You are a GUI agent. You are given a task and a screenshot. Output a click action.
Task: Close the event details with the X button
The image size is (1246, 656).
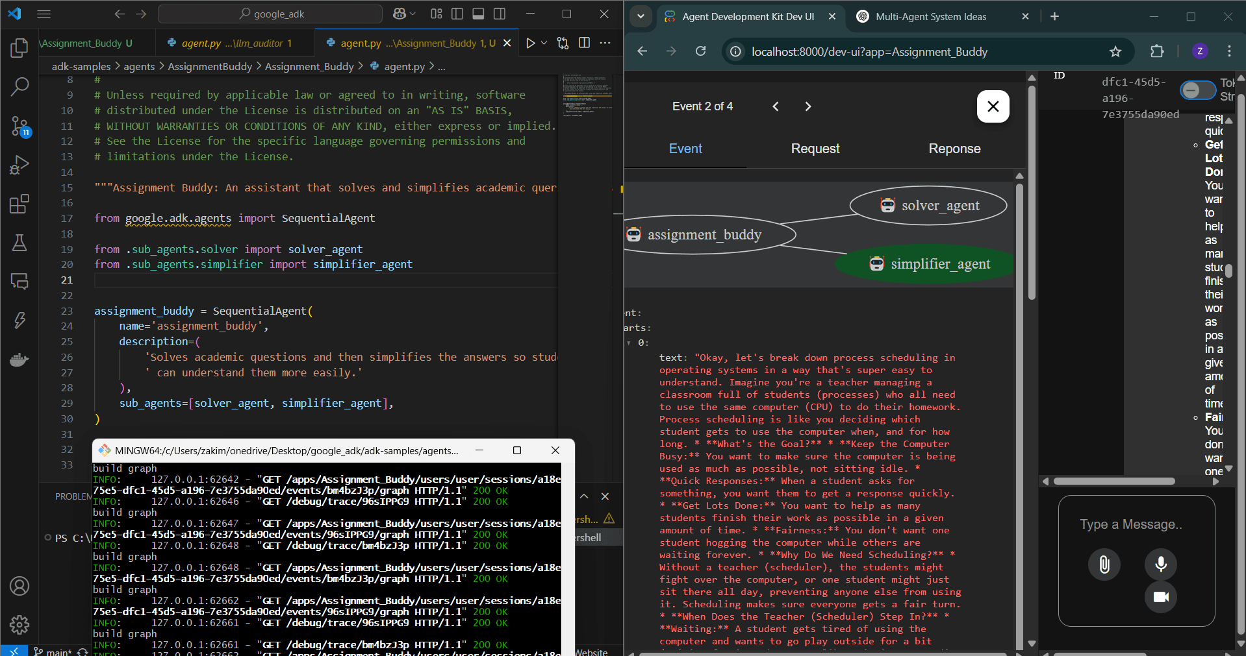[993, 106]
